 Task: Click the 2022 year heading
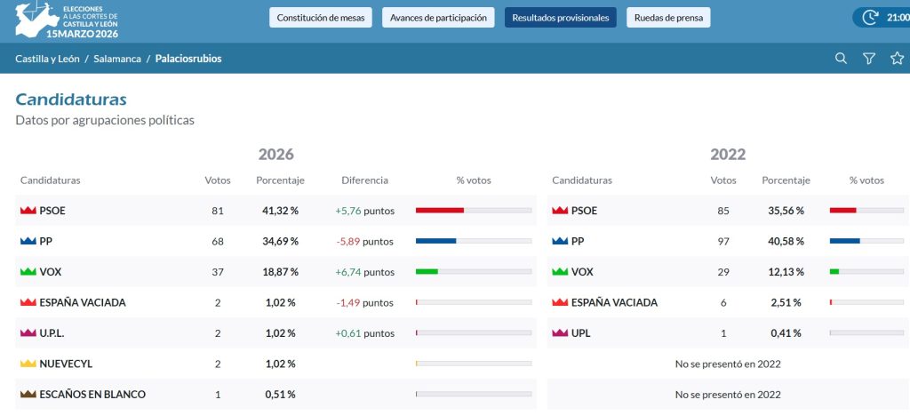[728, 155]
